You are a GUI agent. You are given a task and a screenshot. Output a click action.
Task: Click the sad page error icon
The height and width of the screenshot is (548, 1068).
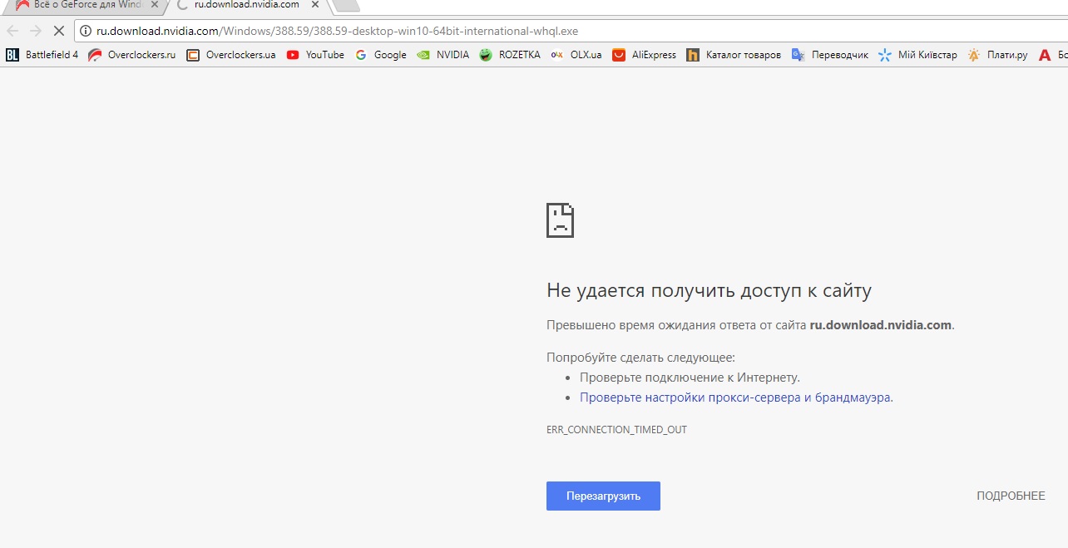560,220
